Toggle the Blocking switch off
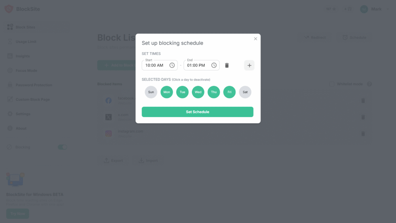 (x=62, y=147)
